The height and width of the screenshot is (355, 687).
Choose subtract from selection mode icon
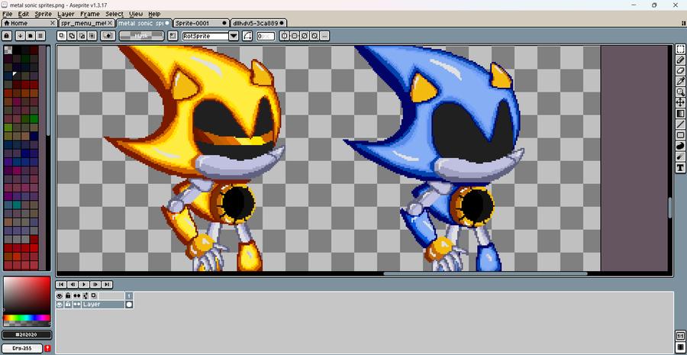(82, 36)
